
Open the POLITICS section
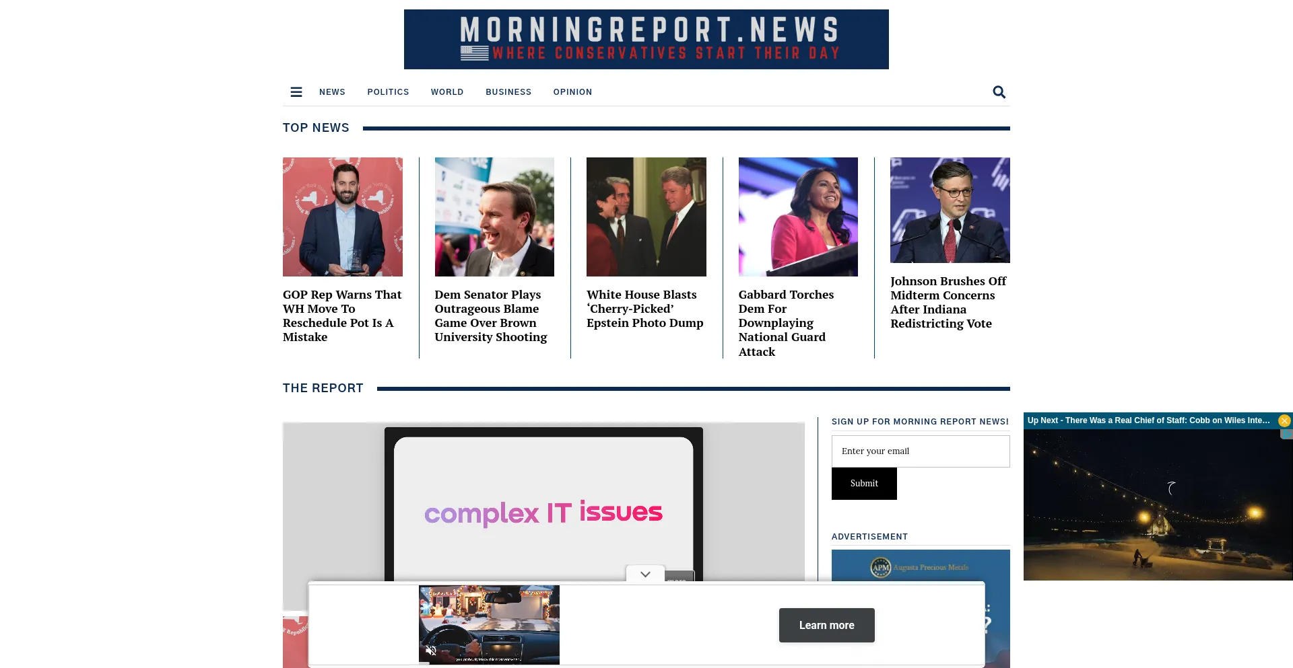[x=388, y=92]
